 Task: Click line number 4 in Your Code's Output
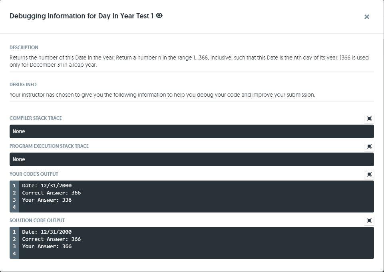click(x=14, y=207)
